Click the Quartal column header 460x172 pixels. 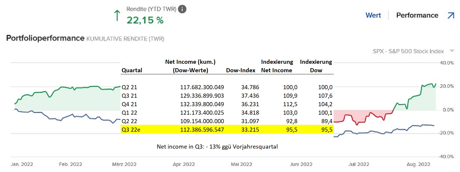132,70
